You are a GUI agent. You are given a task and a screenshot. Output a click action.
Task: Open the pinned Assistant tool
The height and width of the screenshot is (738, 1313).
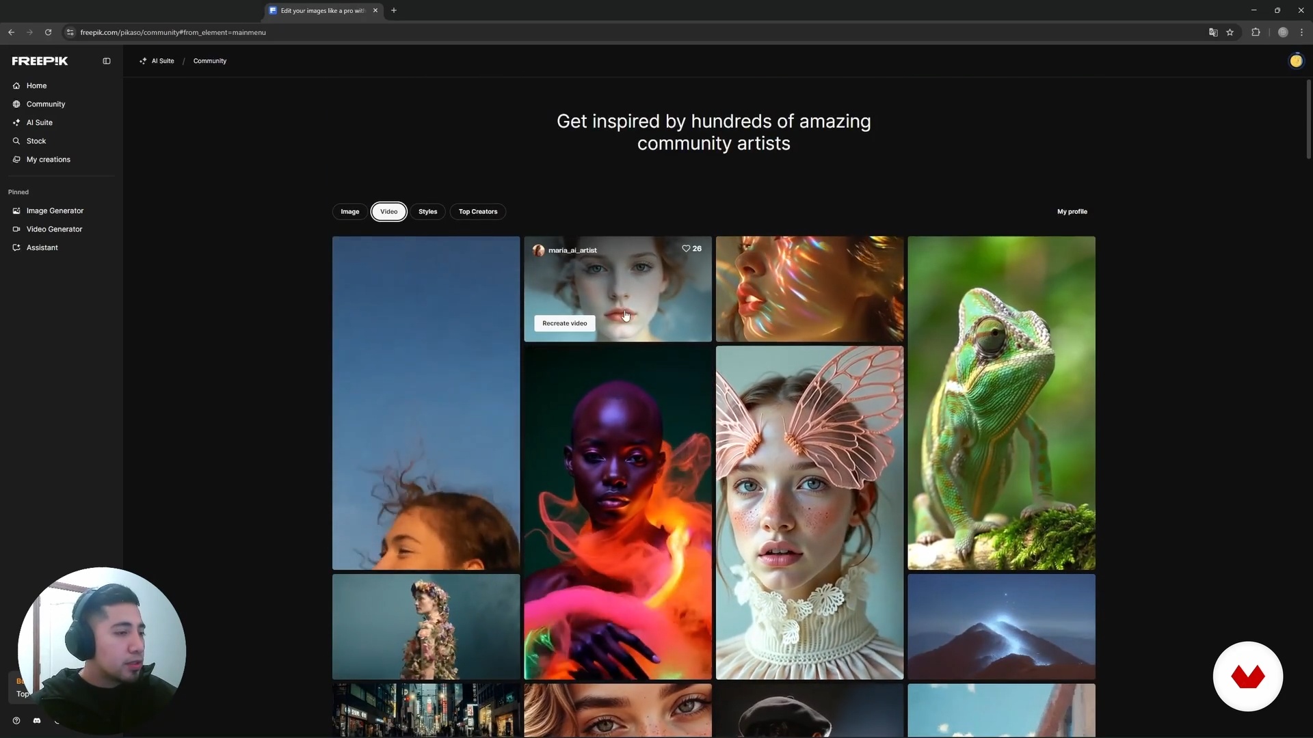tap(42, 247)
